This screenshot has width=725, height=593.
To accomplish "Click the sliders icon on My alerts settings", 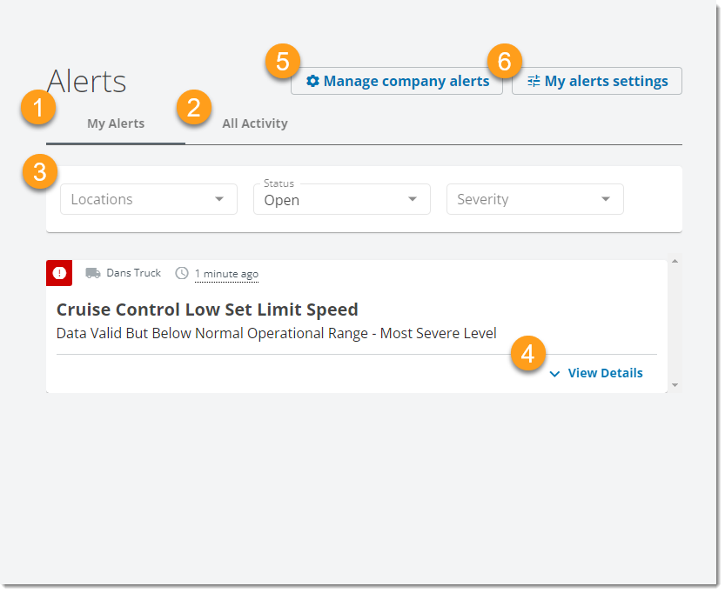I will point(534,81).
